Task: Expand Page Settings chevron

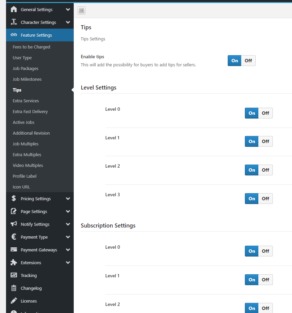Action: [x=68, y=211]
